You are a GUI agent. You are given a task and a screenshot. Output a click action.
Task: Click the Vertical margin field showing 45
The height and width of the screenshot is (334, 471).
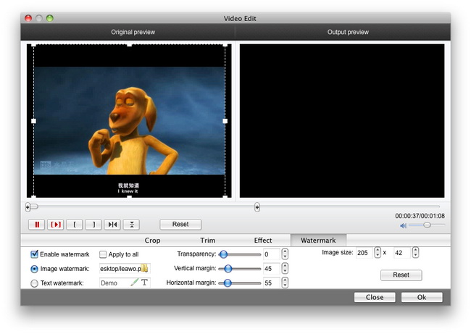[272, 268]
